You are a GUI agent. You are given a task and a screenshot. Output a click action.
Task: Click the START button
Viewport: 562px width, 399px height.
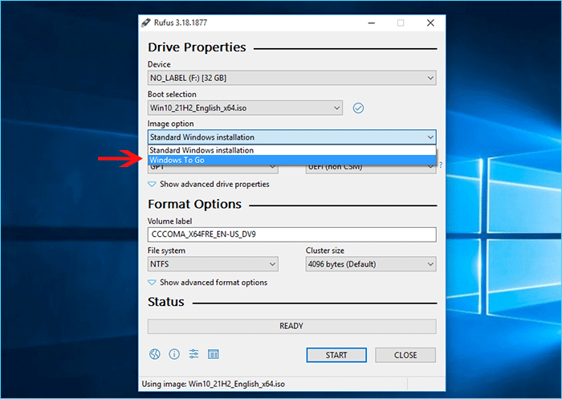[336, 355]
